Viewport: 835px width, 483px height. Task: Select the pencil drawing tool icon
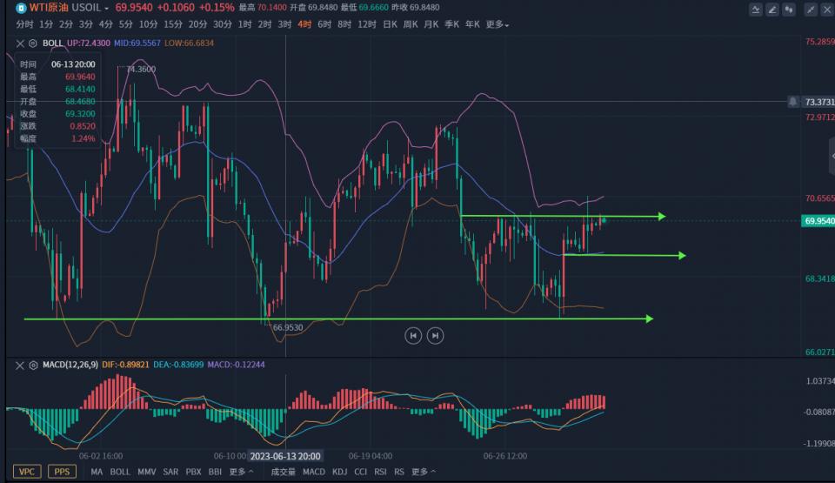click(772, 9)
